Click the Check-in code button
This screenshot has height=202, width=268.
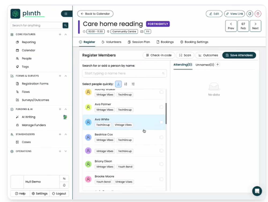click(159, 55)
